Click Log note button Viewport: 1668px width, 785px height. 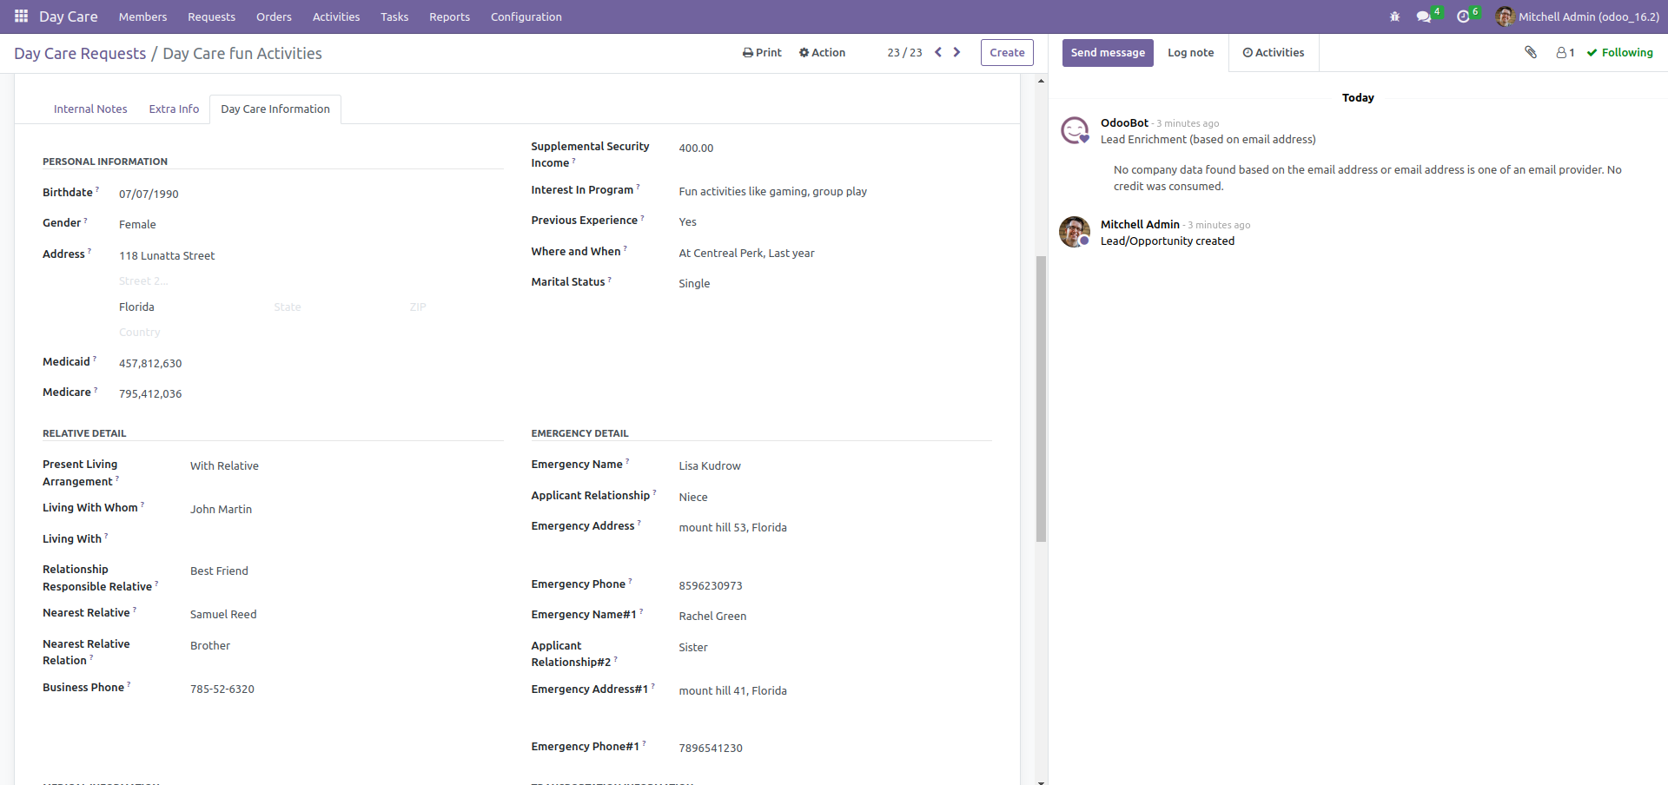[x=1190, y=53]
